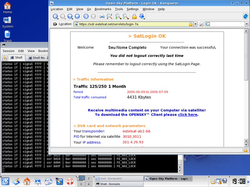Click the Security padlock toolbar icon
This screenshot has width=250, height=187.
[134, 16]
